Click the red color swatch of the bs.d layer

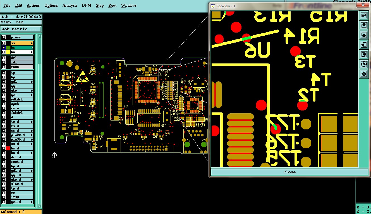point(8,149)
